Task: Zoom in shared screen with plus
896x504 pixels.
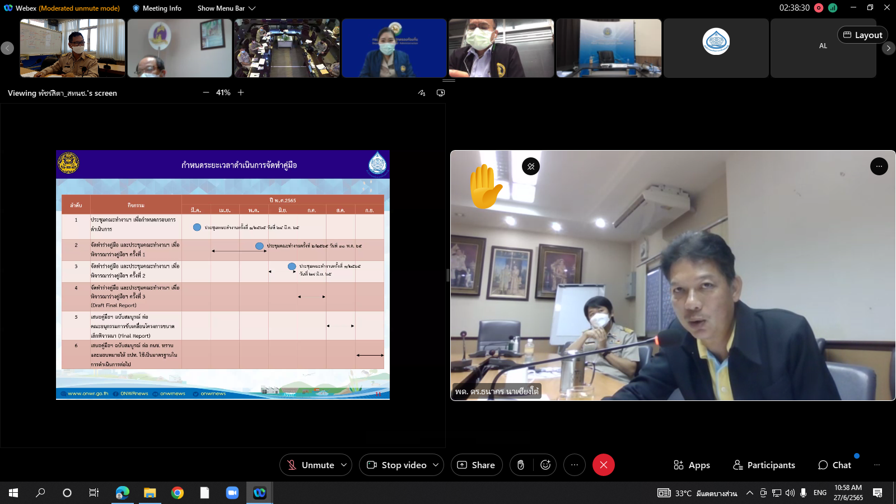Action: pyautogui.click(x=241, y=92)
